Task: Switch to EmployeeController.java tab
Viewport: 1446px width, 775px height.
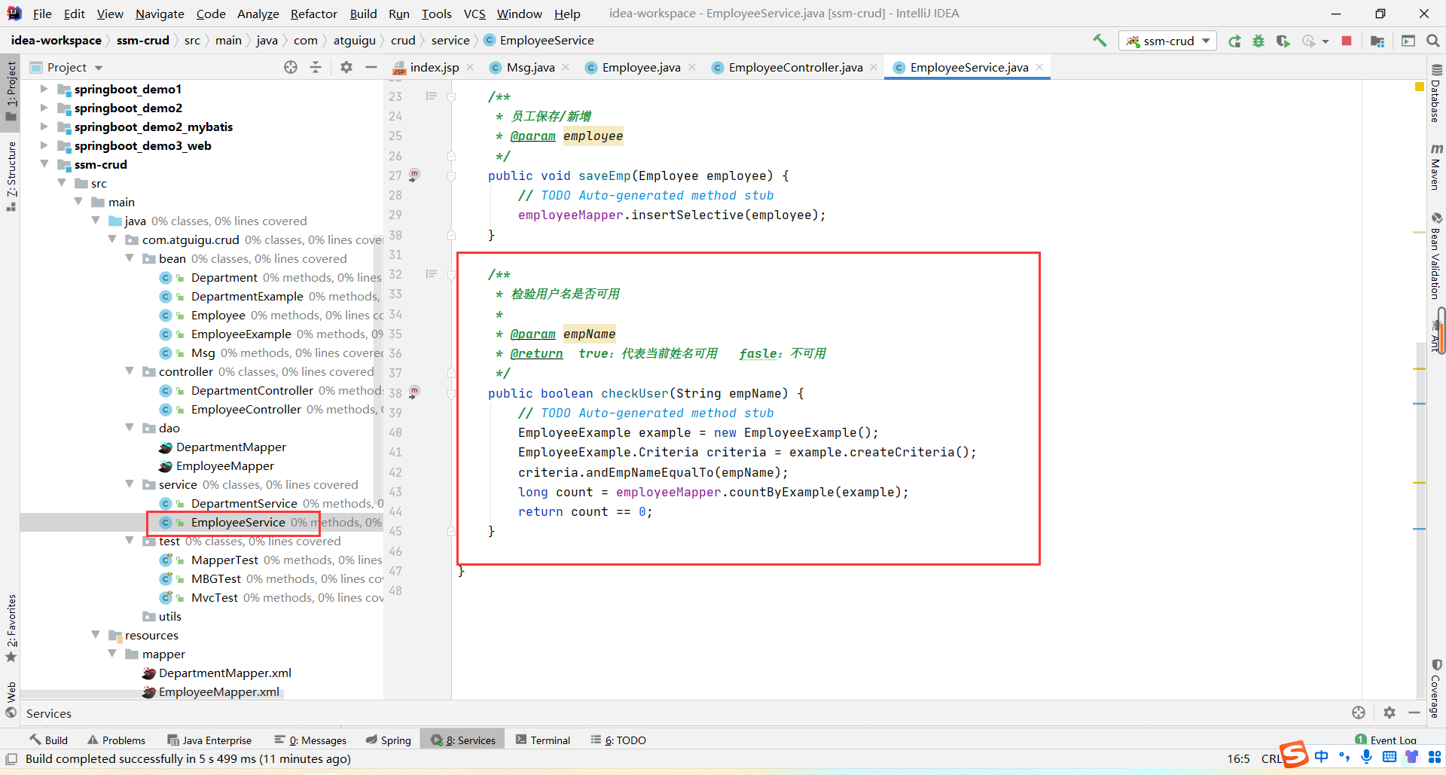Action: click(795, 67)
